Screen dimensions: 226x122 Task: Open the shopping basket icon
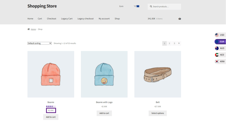[179, 19]
